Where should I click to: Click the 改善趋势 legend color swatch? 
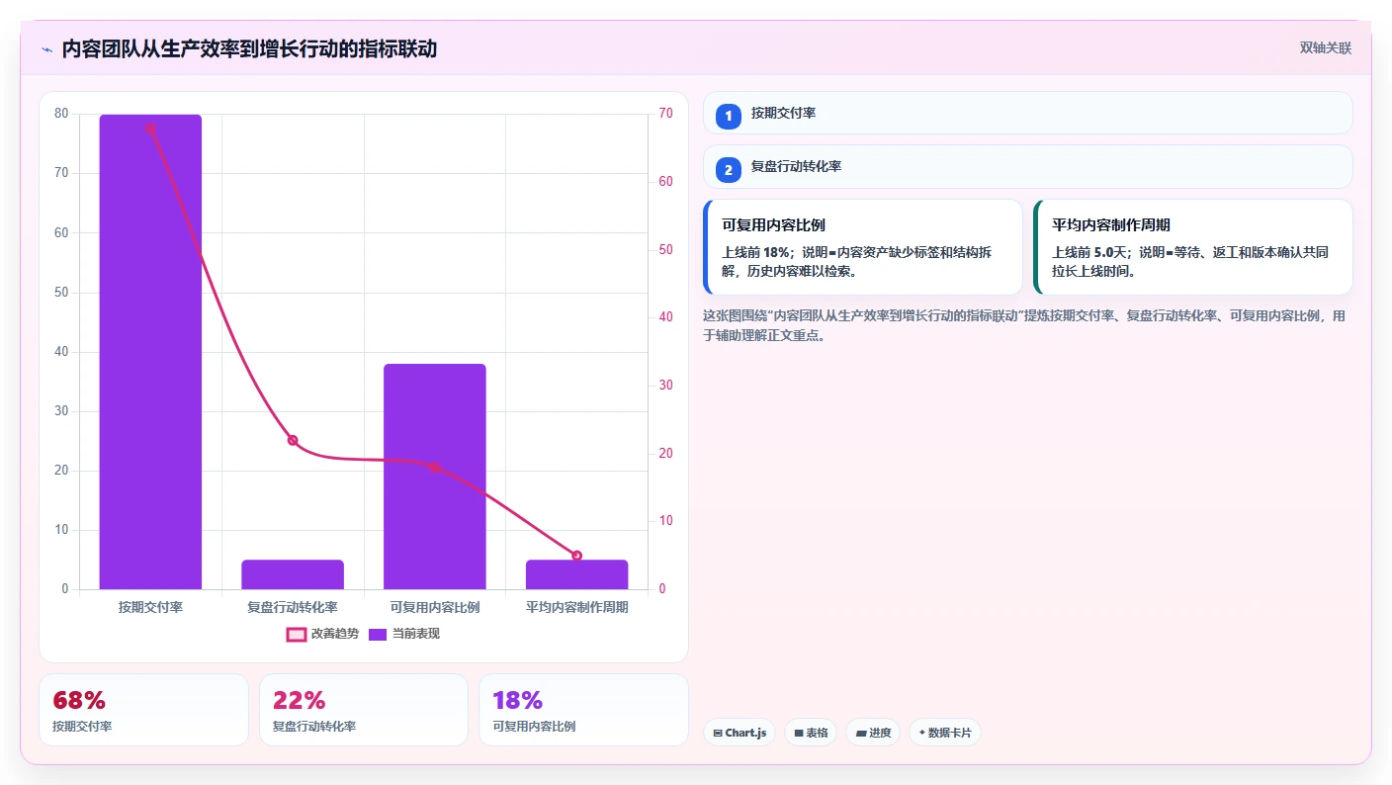pos(296,634)
